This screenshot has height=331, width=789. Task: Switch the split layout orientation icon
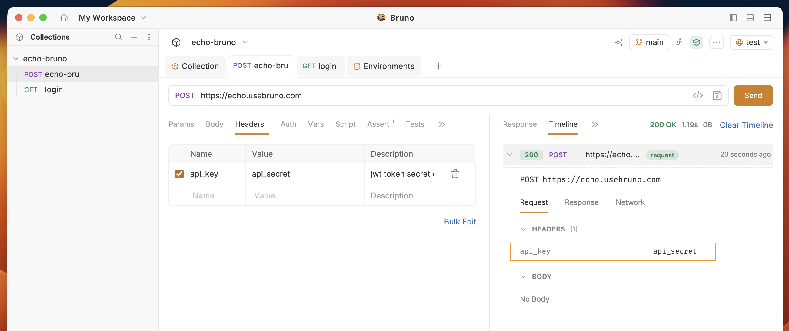767,18
